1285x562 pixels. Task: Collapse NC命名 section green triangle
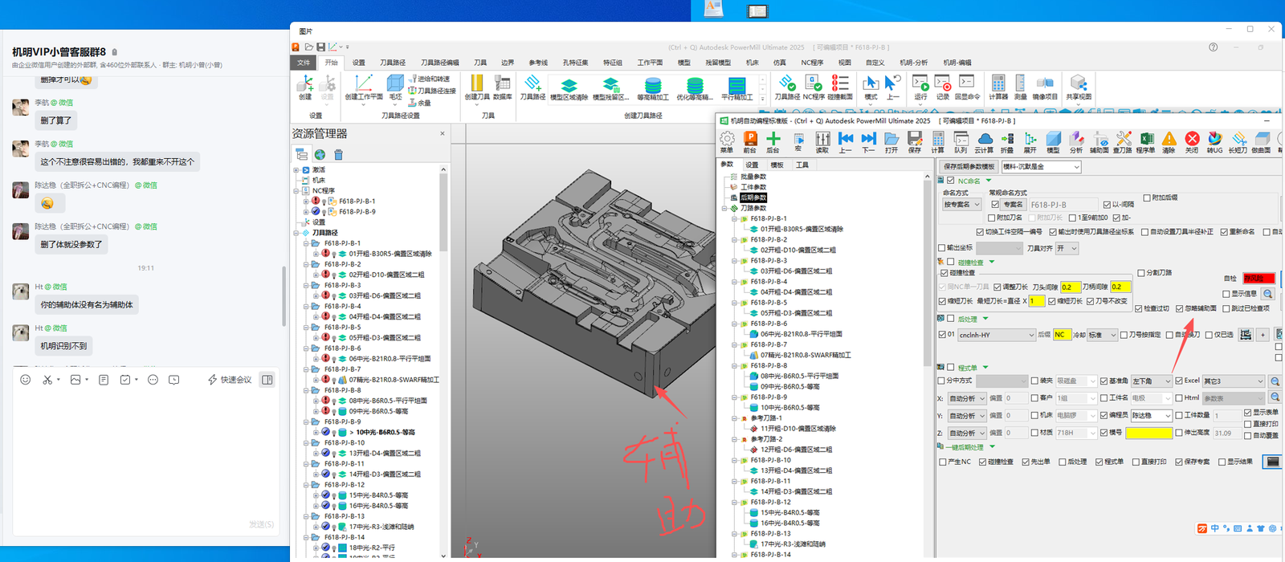point(989,181)
